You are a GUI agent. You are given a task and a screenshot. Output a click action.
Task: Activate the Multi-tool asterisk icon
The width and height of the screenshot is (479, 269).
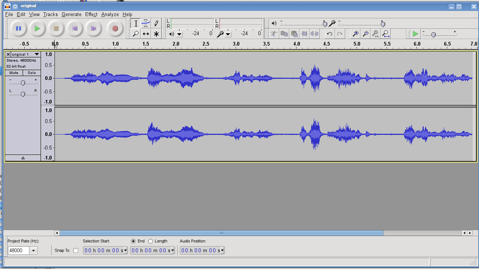point(156,34)
